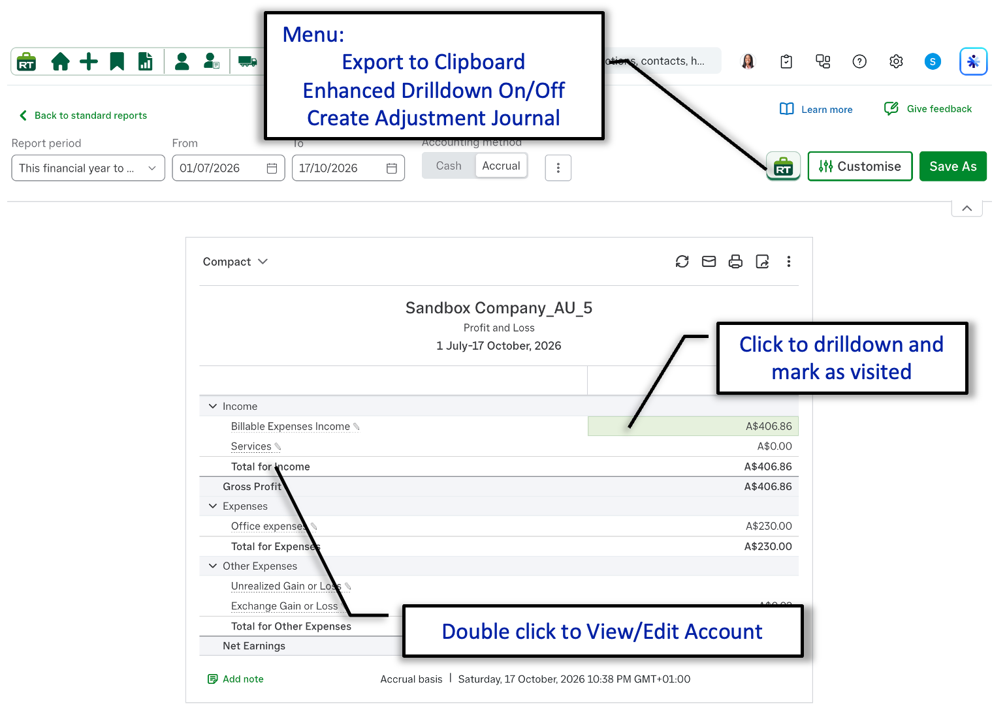
Task: Export the report using the export icon
Action: click(x=762, y=262)
